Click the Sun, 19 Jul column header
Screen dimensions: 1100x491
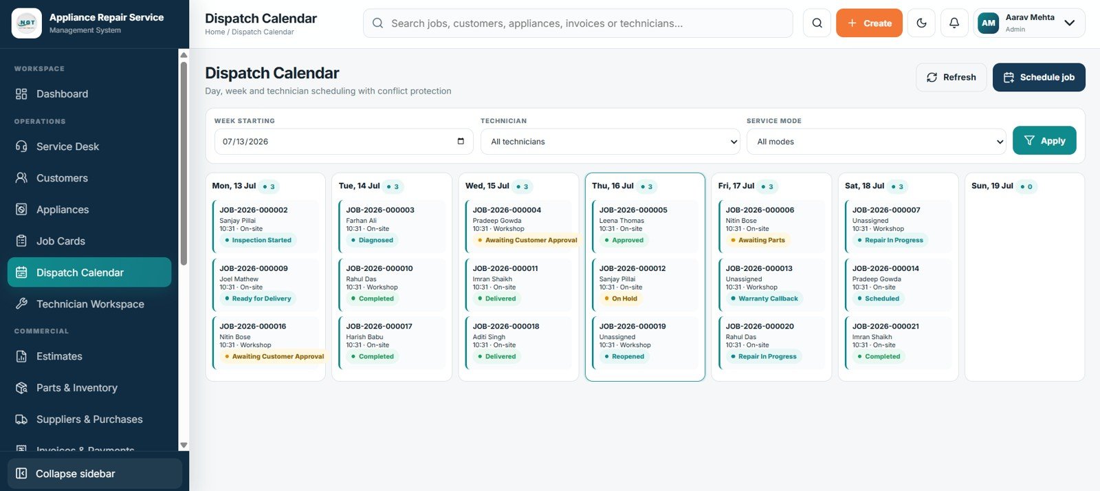992,186
